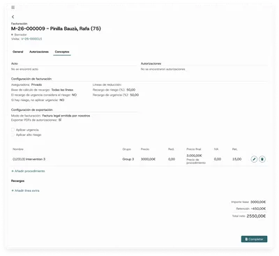Enable the Aplicar alto riesgo checkbox
Screen dimensions: 279x256
click(13, 135)
